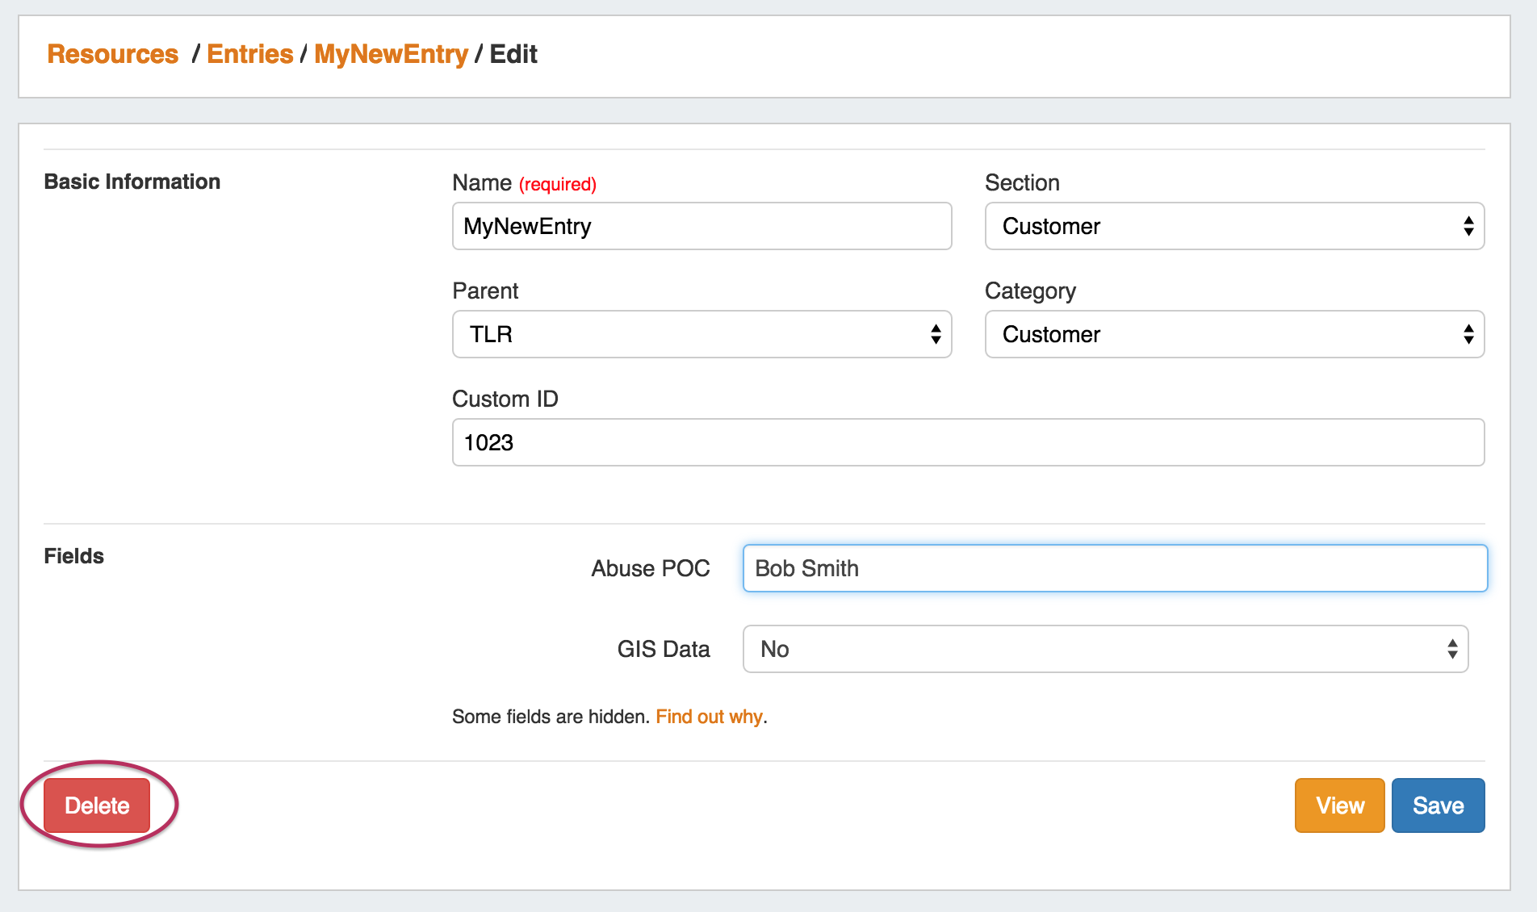Open the Section dropdown
Screen dimensions: 1537x912
coord(1233,226)
